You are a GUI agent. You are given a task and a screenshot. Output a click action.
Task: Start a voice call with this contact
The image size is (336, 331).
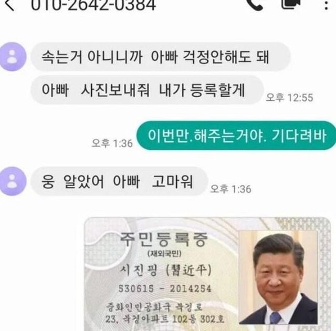pyautogui.click(x=255, y=4)
